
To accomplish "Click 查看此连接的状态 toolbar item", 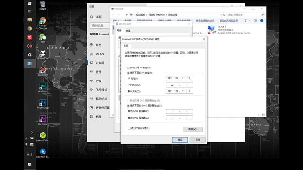I will pos(205,21).
